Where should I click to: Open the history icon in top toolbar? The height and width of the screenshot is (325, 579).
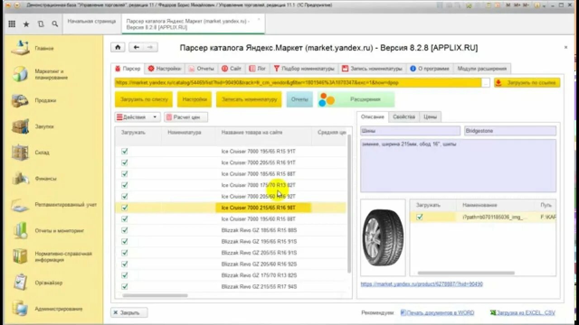41,24
